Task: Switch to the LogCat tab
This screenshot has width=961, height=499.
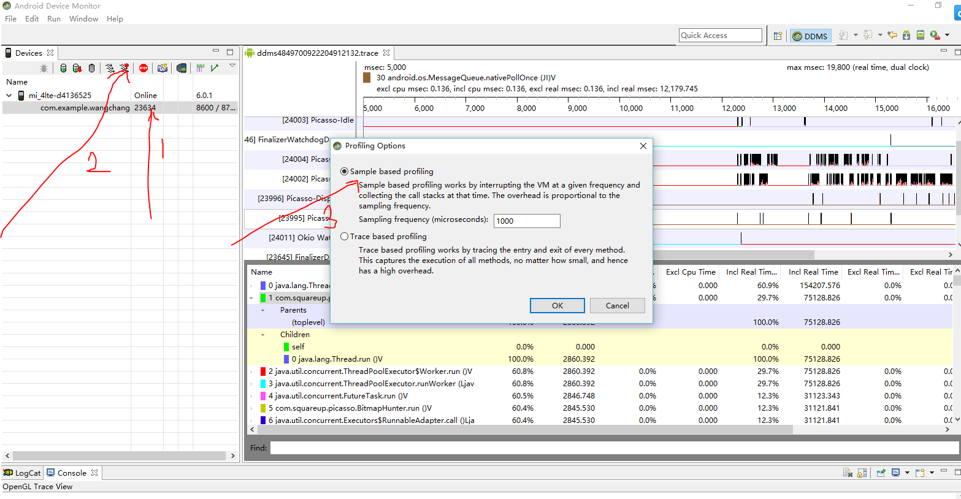Action: (x=22, y=473)
